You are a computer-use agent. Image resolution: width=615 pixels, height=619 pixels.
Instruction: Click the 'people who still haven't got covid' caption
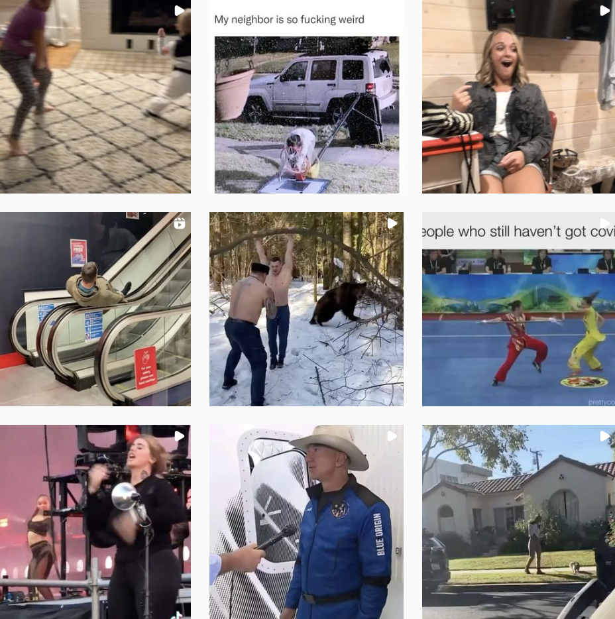pos(518,232)
